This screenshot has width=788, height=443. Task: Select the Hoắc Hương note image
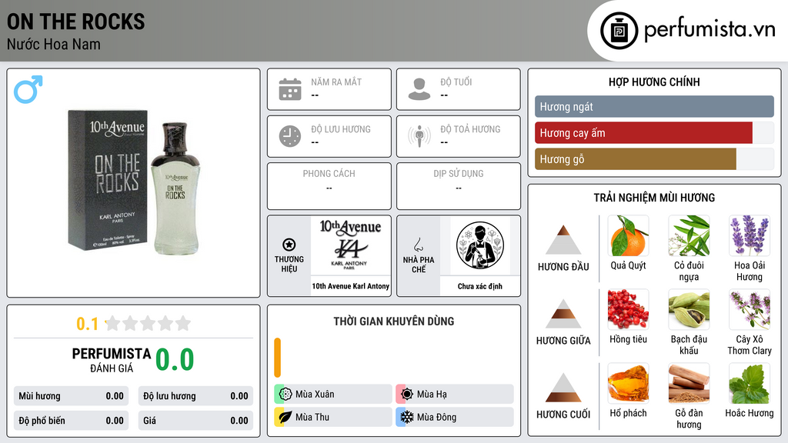click(x=750, y=383)
